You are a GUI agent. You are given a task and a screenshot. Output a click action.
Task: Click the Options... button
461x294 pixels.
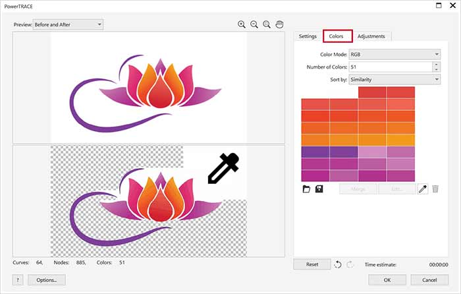46,280
